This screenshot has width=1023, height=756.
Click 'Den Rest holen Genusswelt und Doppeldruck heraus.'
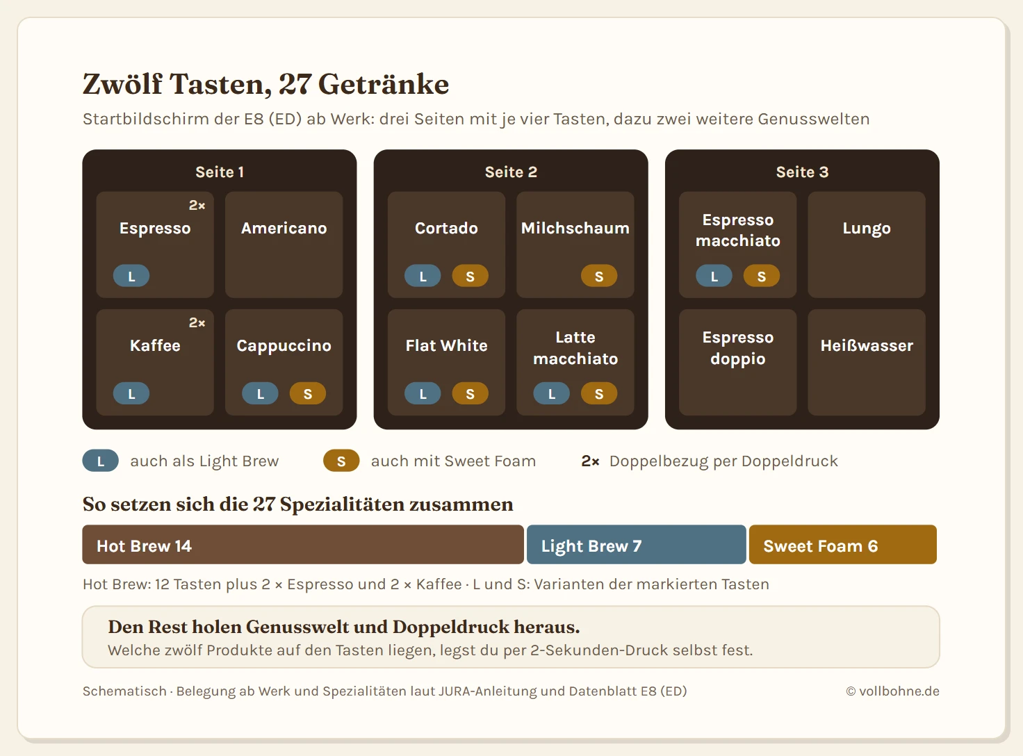pos(343,627)
